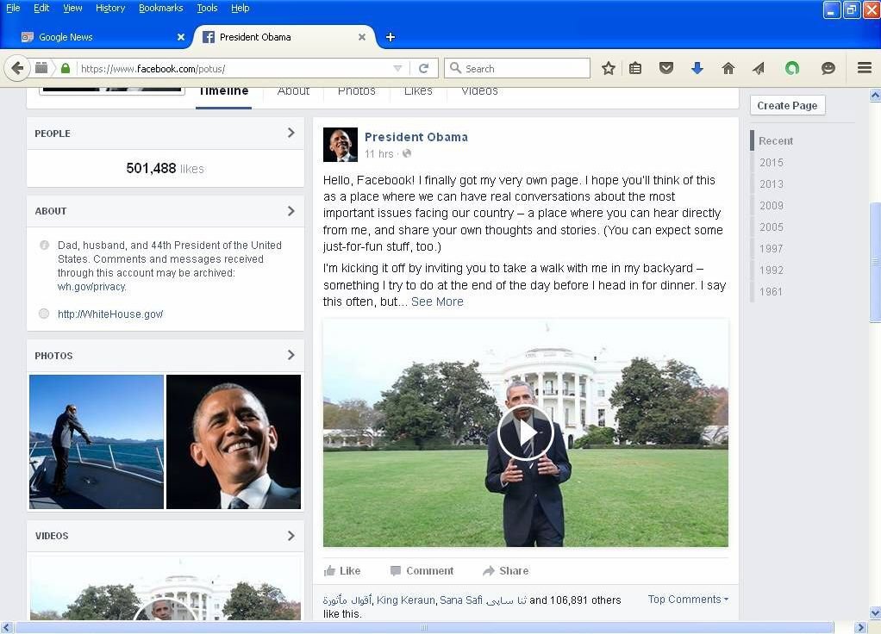Click the 11 hrs timestamp

pyautogui.click(x=378, y=154)
